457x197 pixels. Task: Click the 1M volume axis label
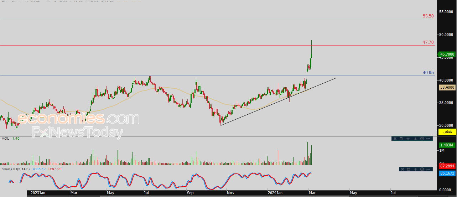click(442, 151)
